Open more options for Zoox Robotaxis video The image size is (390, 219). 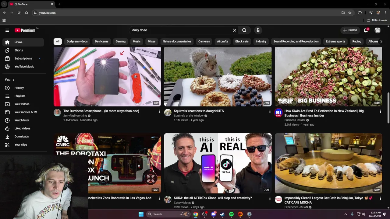[x=159, y=198]
